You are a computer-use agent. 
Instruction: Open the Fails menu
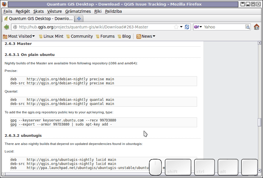[8, 11]
